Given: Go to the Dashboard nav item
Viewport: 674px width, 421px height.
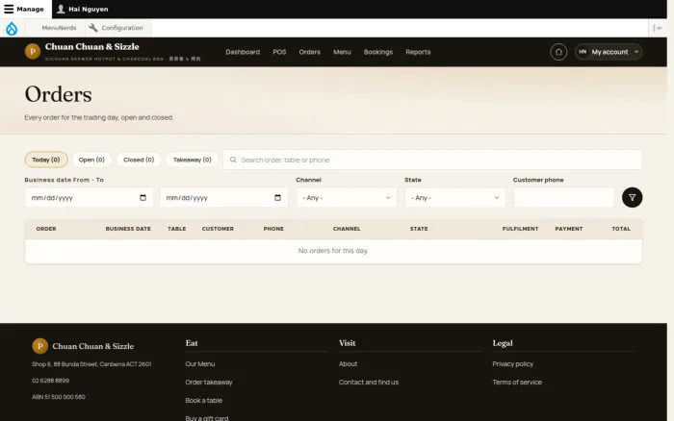Looking at the screenshot, I should tap(243, 52).
